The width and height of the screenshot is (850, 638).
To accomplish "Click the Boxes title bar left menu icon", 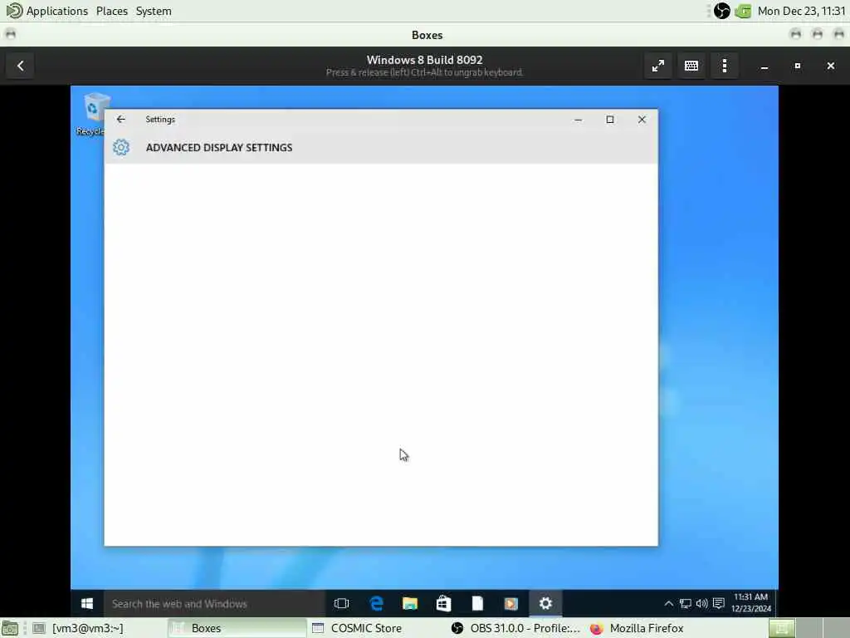I will (10, 35).
